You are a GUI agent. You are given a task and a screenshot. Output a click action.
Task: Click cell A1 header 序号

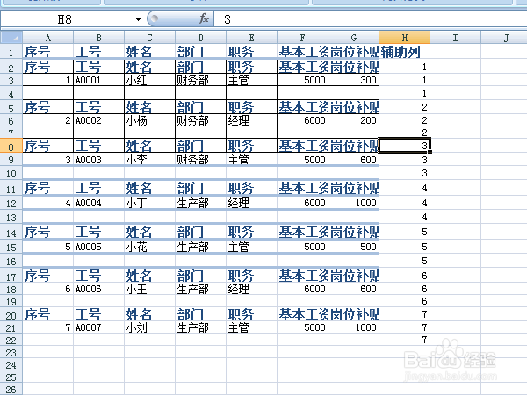click(48, 52)
